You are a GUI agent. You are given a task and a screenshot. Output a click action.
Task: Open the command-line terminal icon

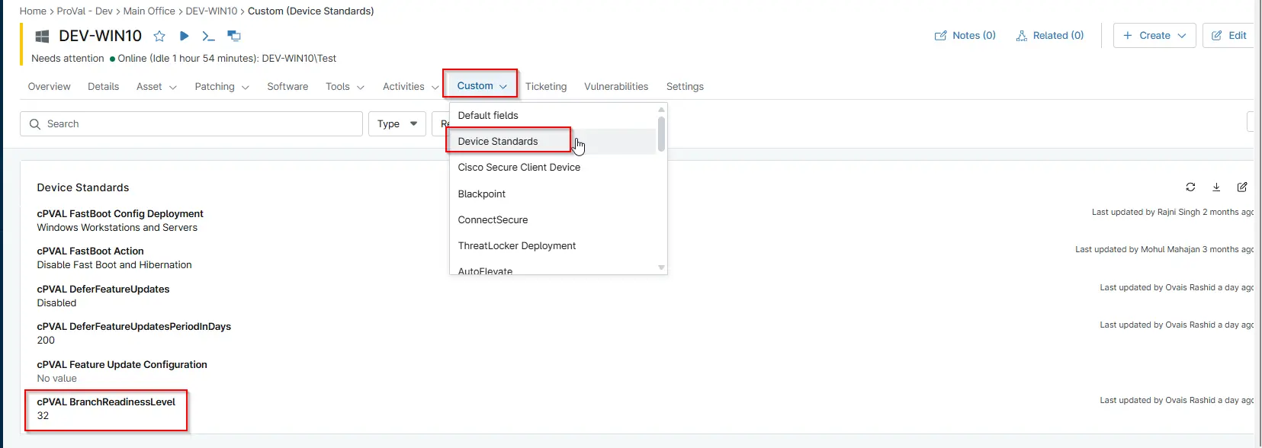(x=208, y=36)
